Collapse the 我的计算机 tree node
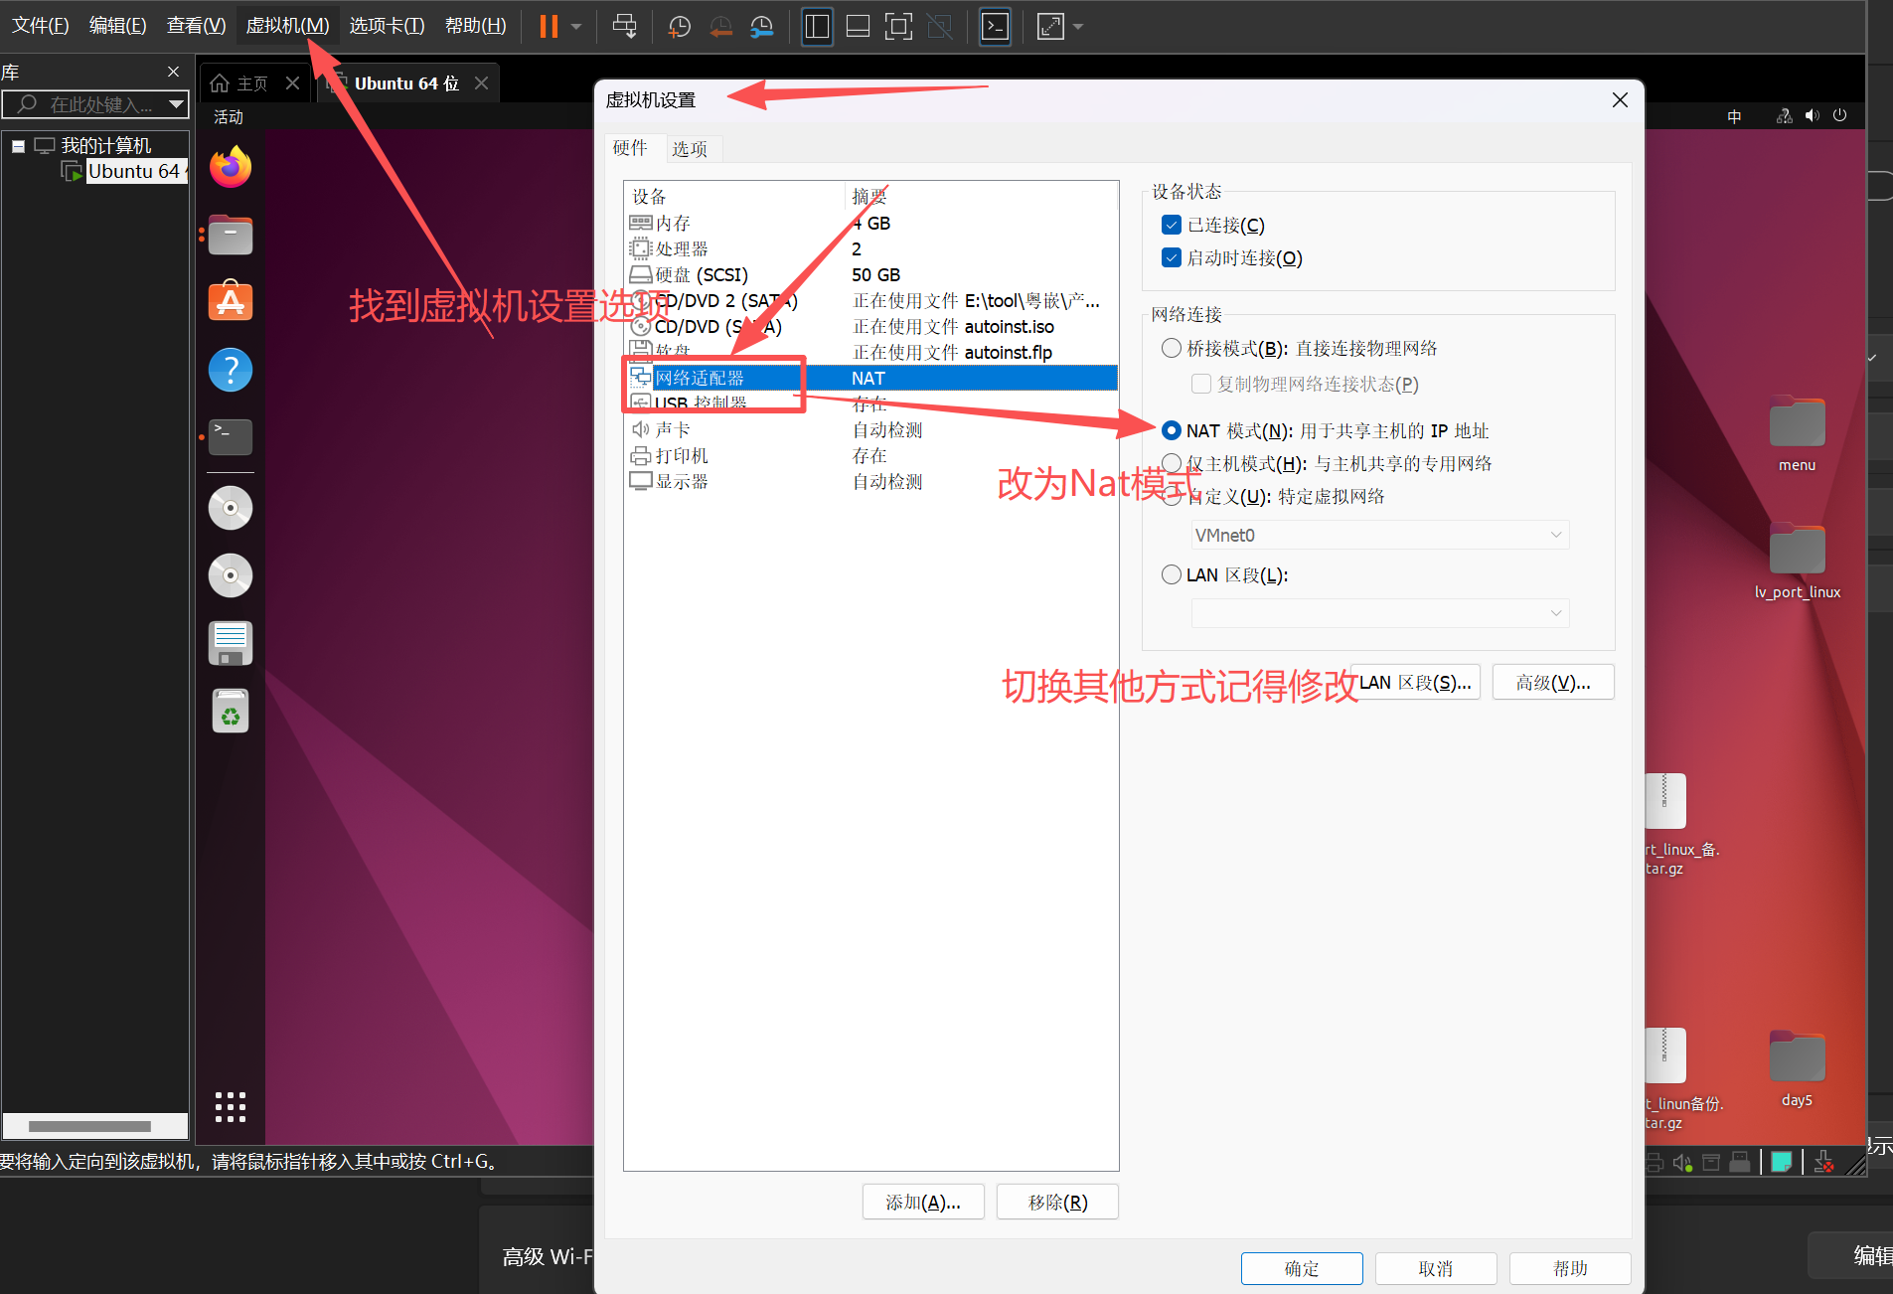 click(18, 146)
